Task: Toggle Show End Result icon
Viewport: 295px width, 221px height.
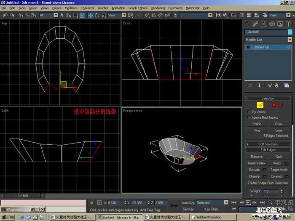Action: coord(259,85)
